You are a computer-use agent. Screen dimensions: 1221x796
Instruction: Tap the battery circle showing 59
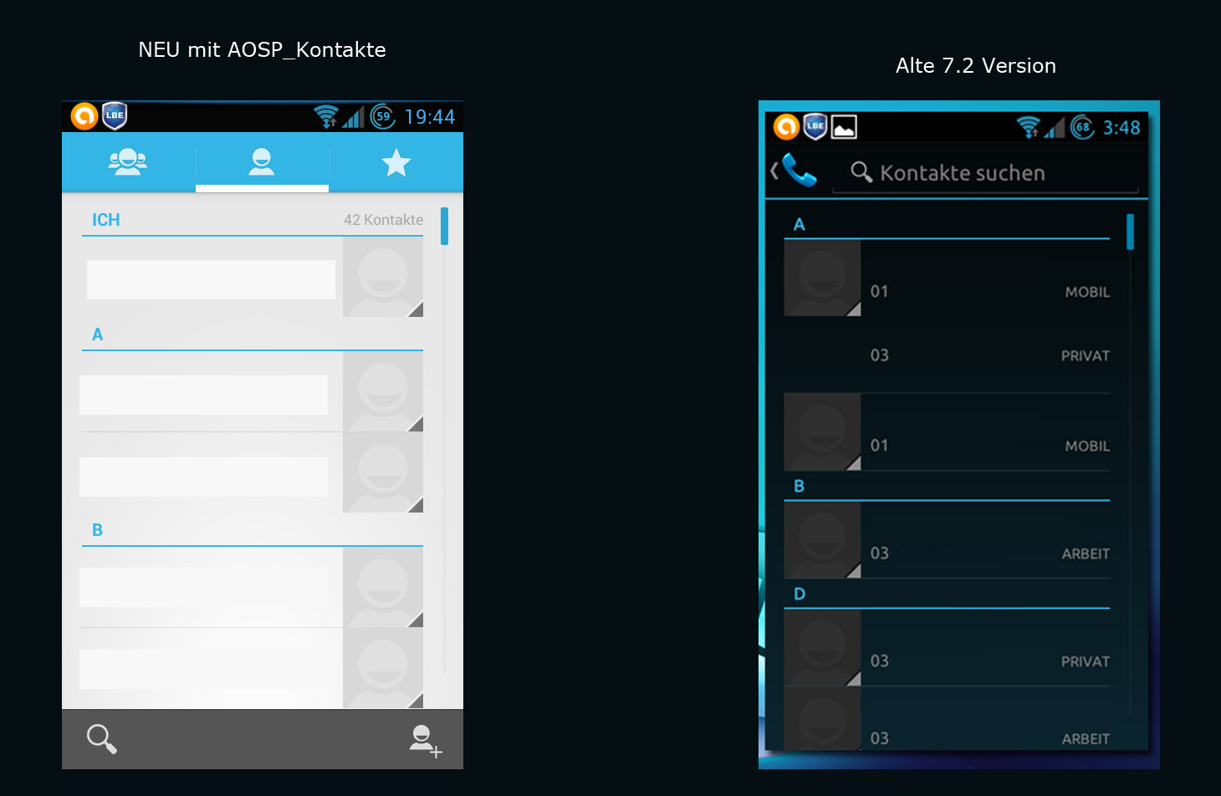(383, 116)
